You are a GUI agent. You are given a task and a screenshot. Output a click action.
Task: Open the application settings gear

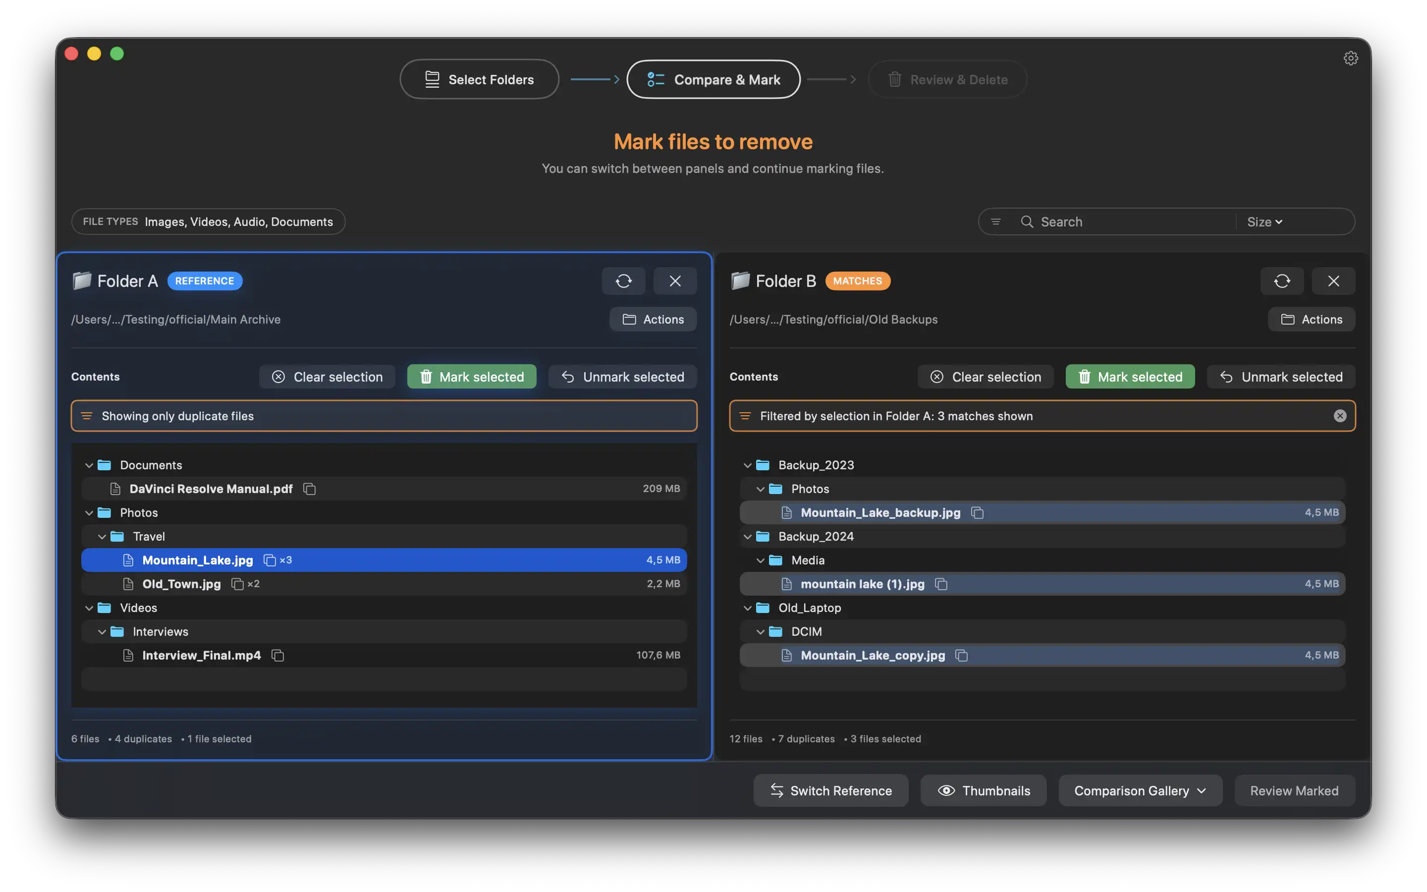pos(1351,57)
